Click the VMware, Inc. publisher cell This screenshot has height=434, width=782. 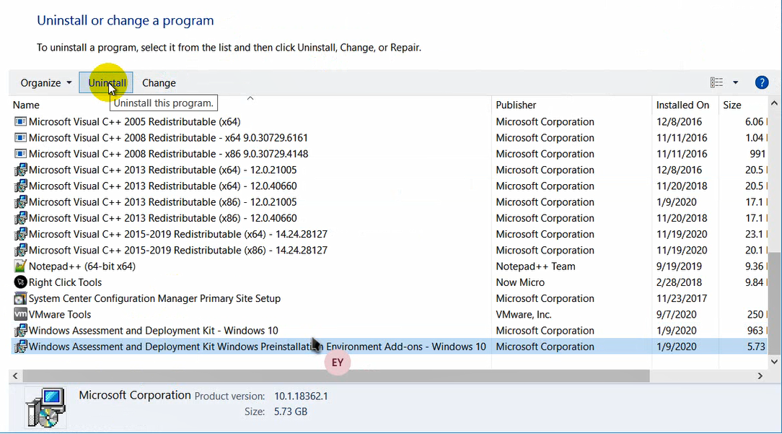coord(523,314)
